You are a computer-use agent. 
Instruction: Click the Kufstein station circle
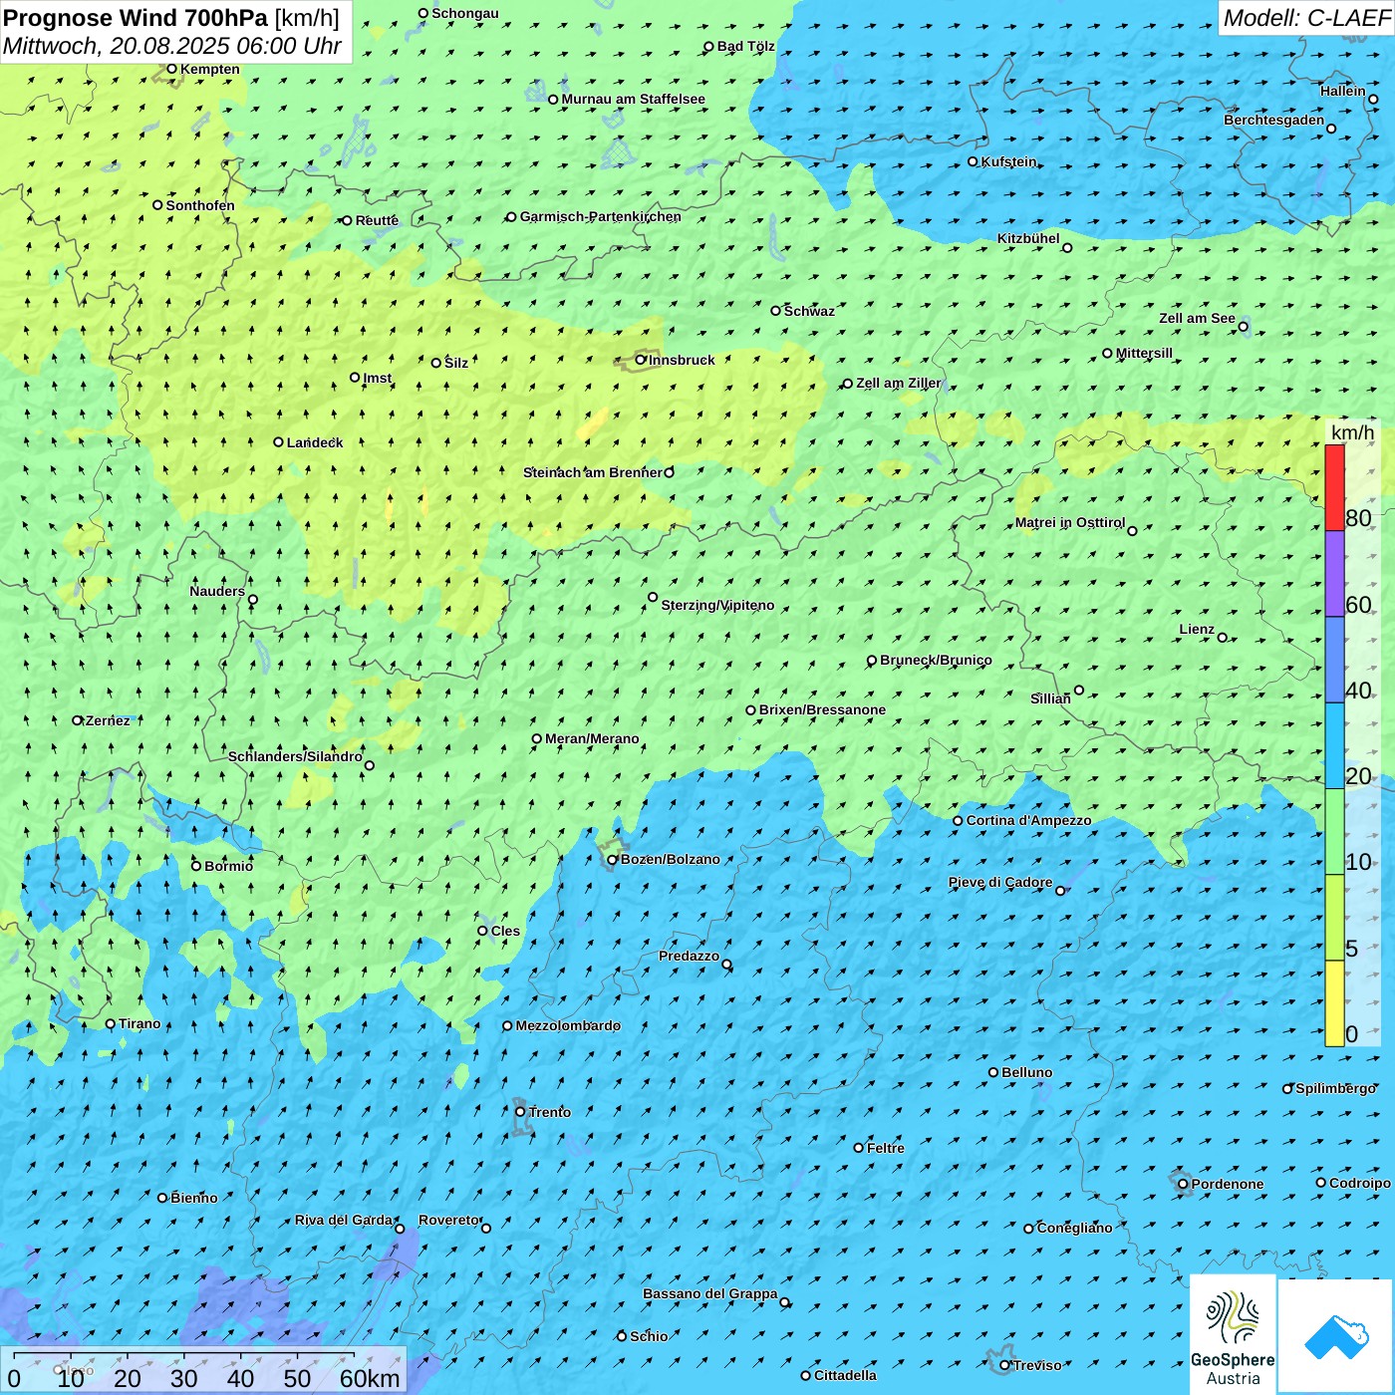[x=974, y=161]
